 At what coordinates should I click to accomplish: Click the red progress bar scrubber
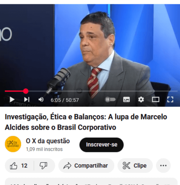pos(26,91)
